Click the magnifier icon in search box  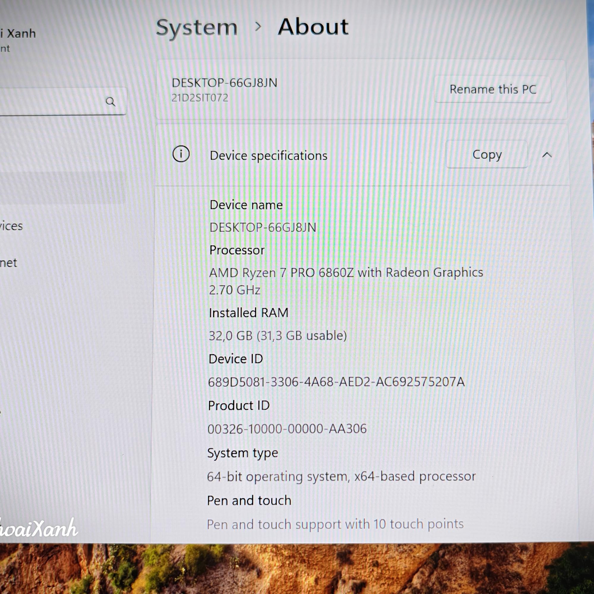pyautogui.click(x=110, y=102)
